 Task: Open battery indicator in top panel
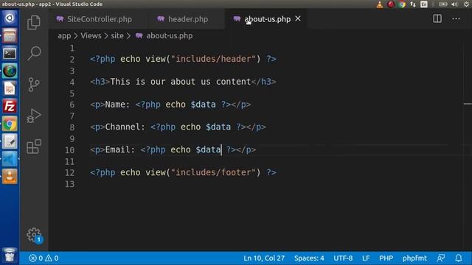tap(442, 4)
